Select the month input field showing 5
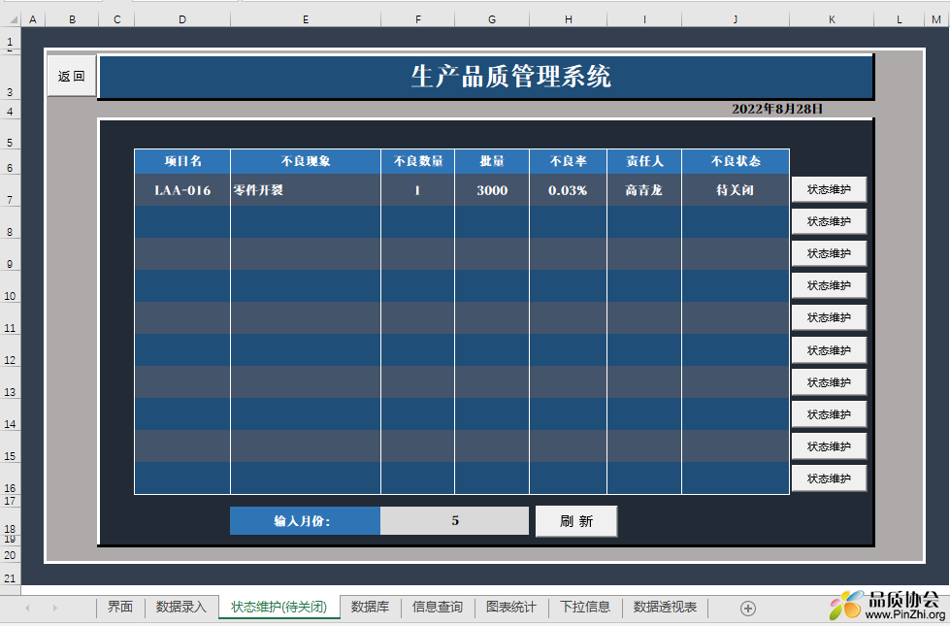950x626 pixels. pyautogui.click(x=454, y=520)
